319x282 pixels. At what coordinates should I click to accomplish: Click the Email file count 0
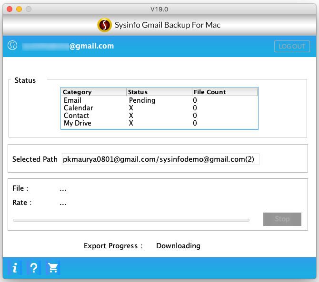pyautogui.click(x=195, y=100)
